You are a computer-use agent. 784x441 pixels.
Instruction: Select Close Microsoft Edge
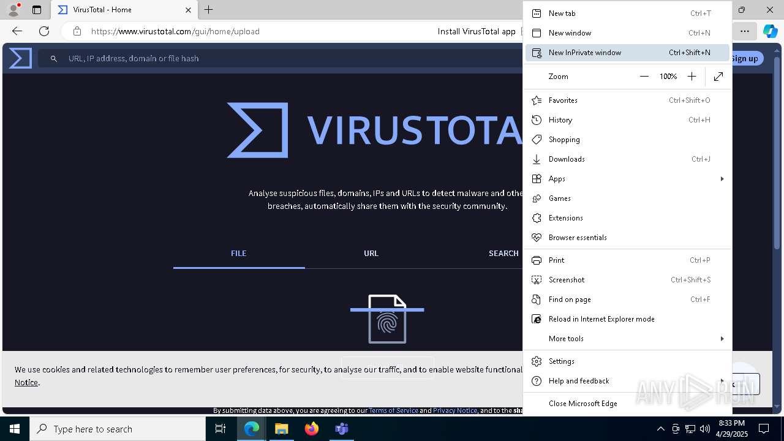pos(627,404)
